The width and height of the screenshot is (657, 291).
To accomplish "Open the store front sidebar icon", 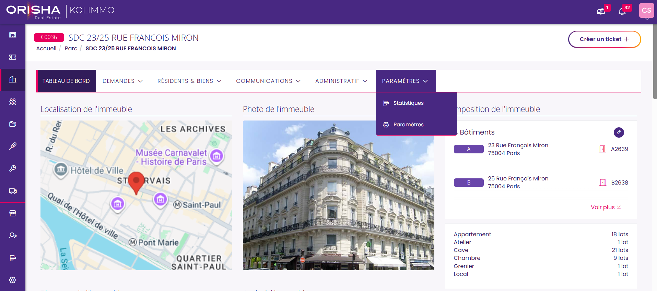I will coord(13,213).
